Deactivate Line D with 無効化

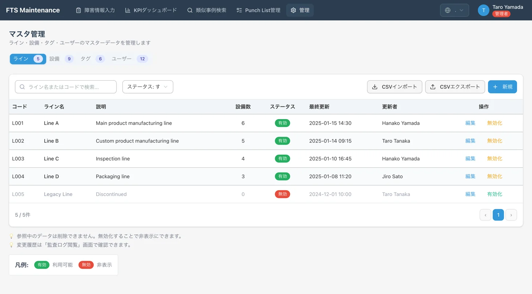point(495,176)
